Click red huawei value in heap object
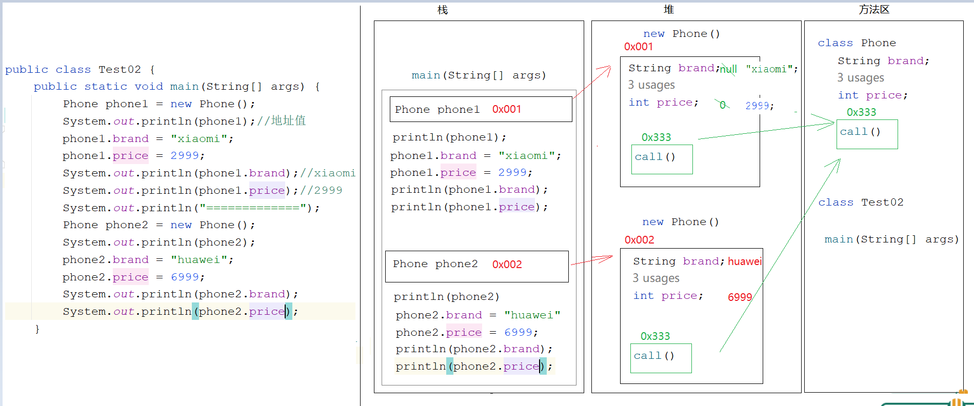974x406 pixels. coord(744,261)
